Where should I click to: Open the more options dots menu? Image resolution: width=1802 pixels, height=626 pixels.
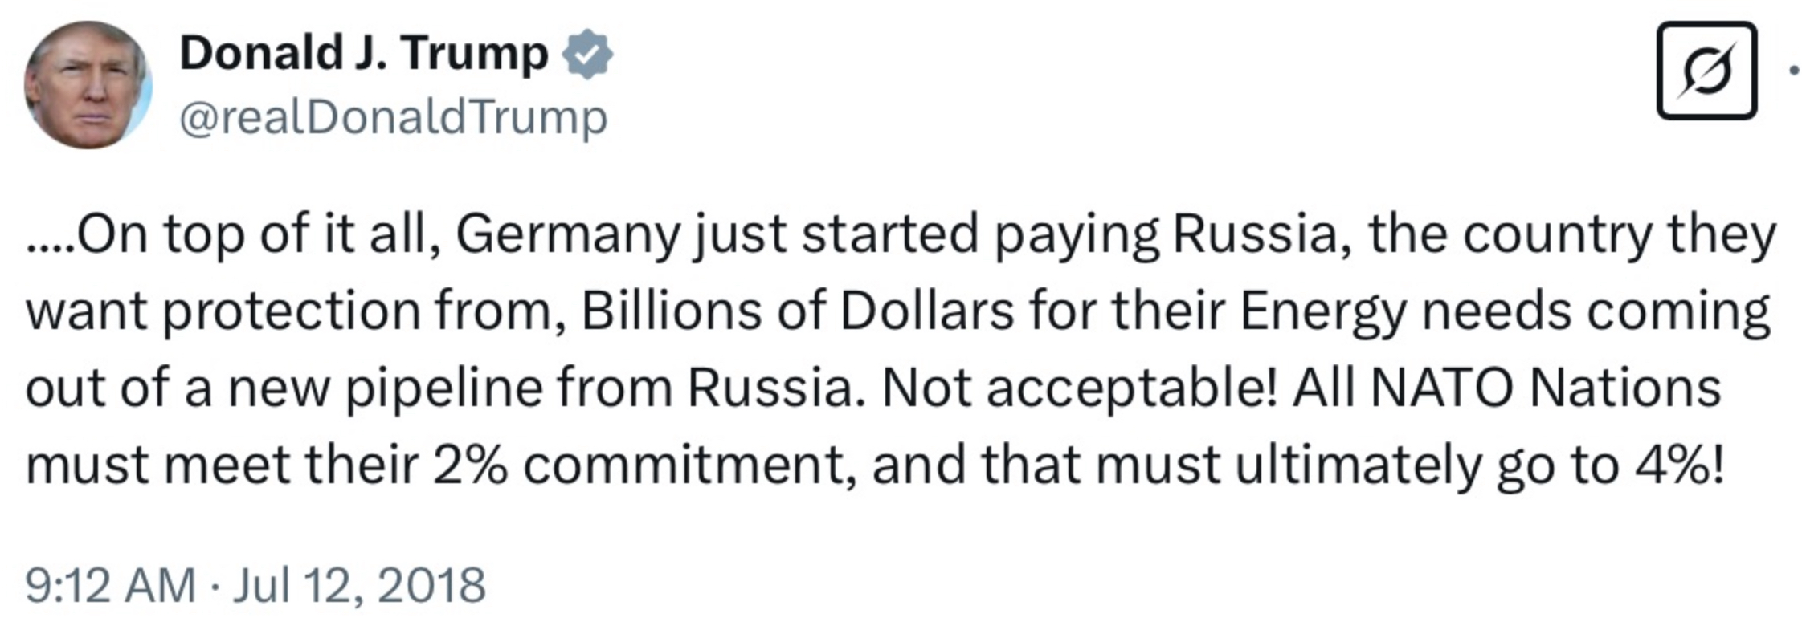click(x=1793, y=71)
